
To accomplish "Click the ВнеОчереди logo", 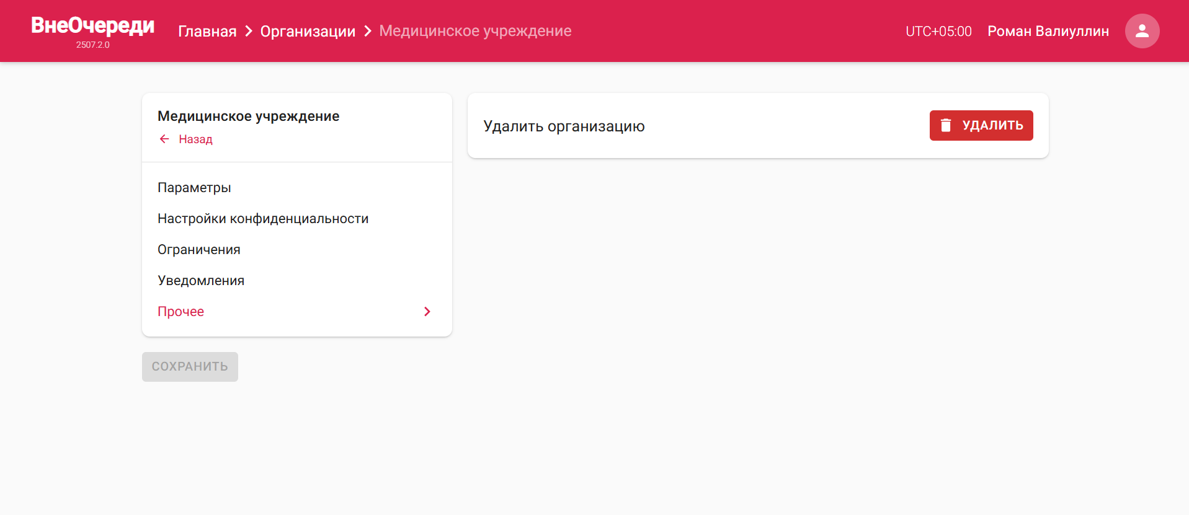I will (x=93, y=26).
